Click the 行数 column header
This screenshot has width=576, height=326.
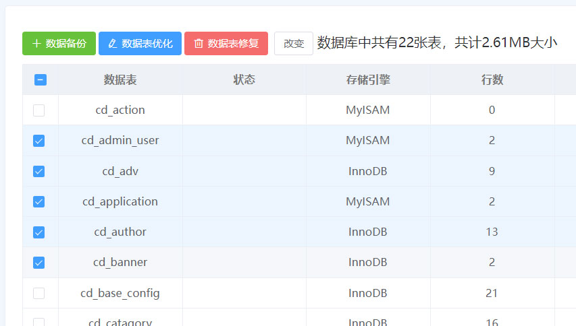[x=492, y=80]
